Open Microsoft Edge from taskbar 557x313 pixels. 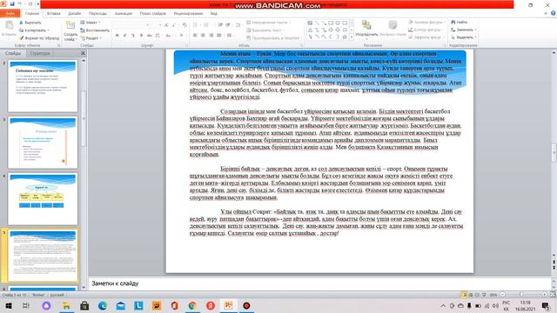(x=103, y=305)
